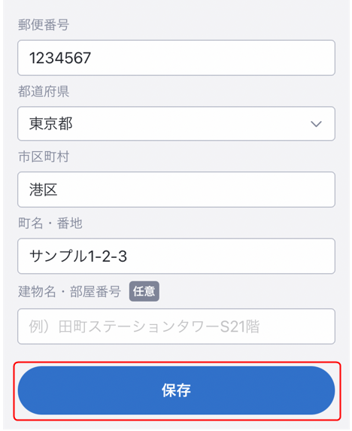Select the 東京都 text in prefecture selector
Image resolution: width=352 pixels, height=431 pixels.
point(51,123)
